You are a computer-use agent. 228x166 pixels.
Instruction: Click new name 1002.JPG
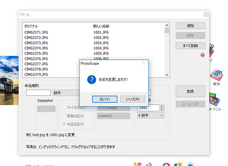pos(101,38)
